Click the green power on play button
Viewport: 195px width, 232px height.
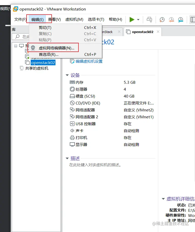pyautogui.click(x=132, y=19)
